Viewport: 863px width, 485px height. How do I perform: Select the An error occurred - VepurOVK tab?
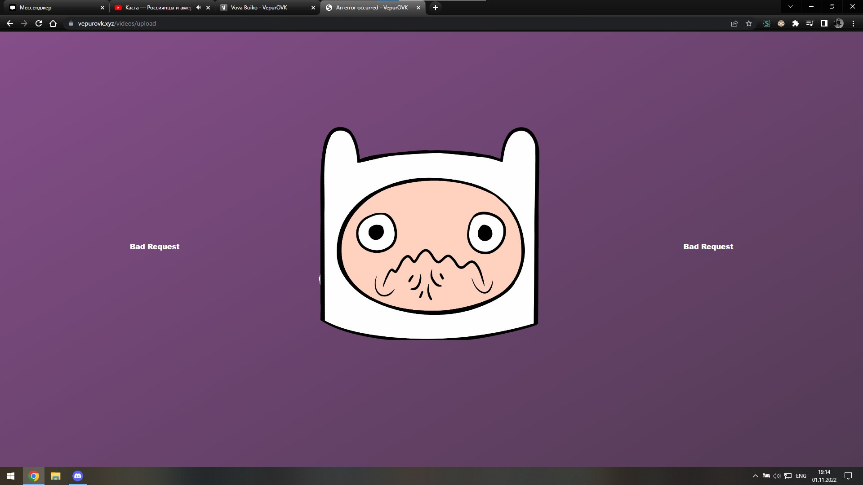tap(372, 8)
